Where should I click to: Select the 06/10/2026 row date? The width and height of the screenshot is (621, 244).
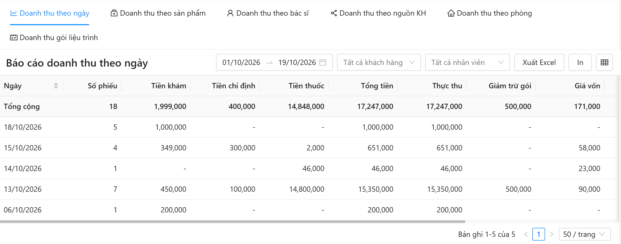pos(23,210)
